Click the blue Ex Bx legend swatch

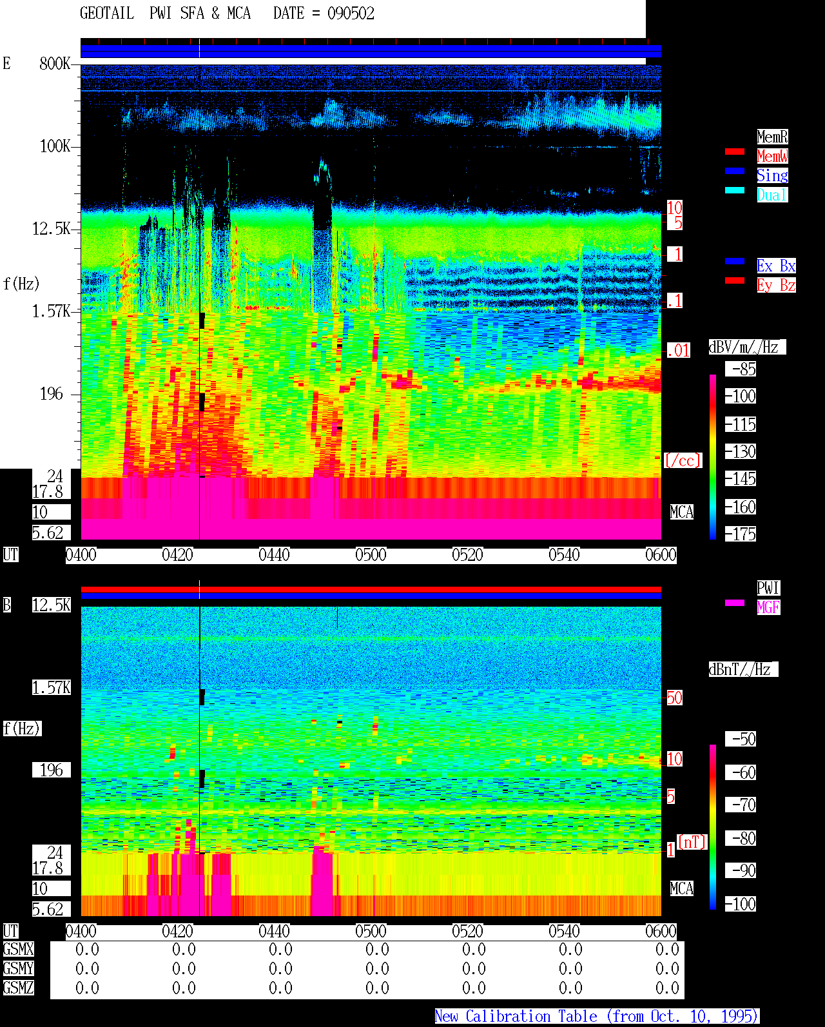[735, 261]
